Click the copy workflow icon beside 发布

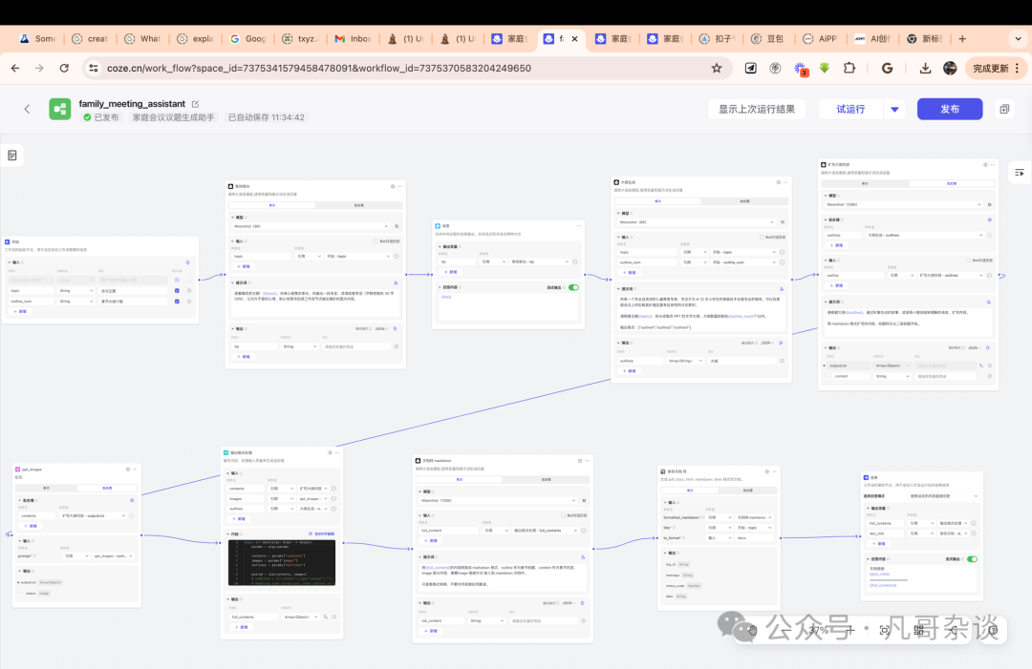[1004, 109]
